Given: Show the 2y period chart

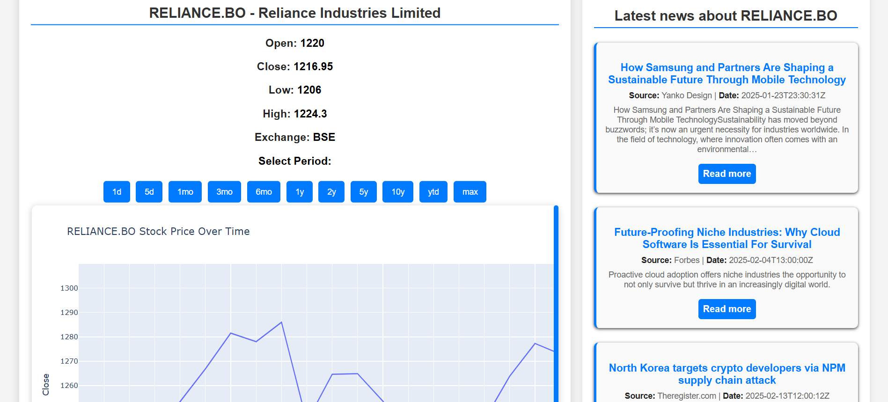Looking at the screenshot, I should (331, 192).
